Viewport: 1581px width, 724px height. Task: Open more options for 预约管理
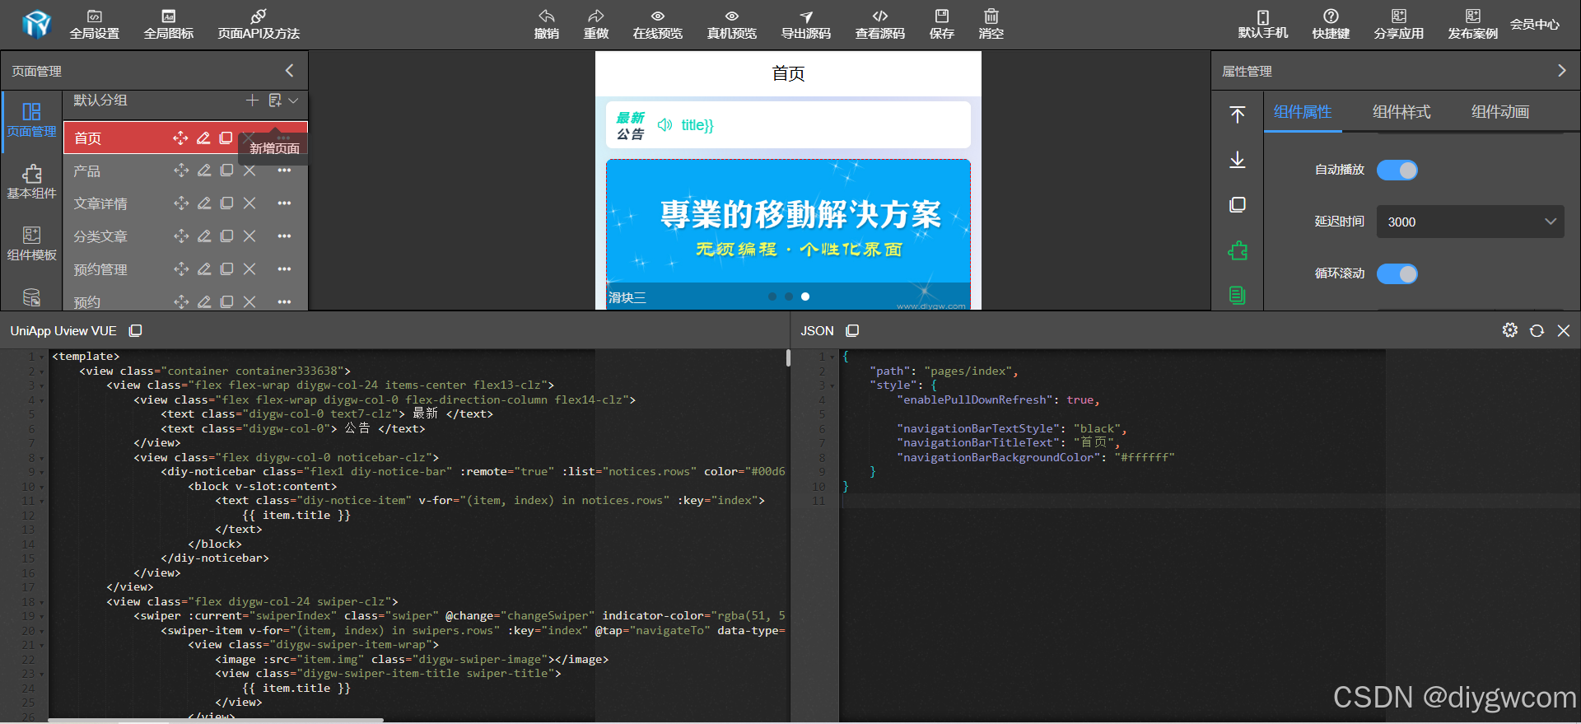[x=284, y=269]
